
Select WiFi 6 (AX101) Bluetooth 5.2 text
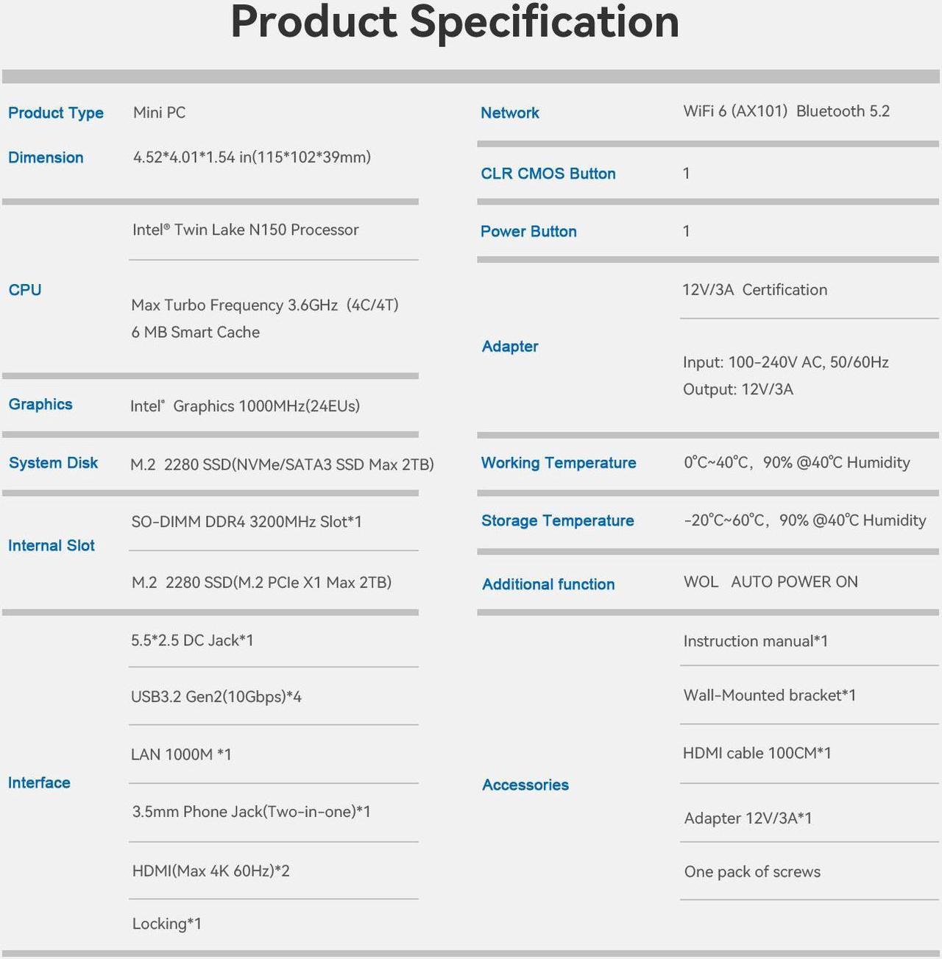click(x=787, y=111)
